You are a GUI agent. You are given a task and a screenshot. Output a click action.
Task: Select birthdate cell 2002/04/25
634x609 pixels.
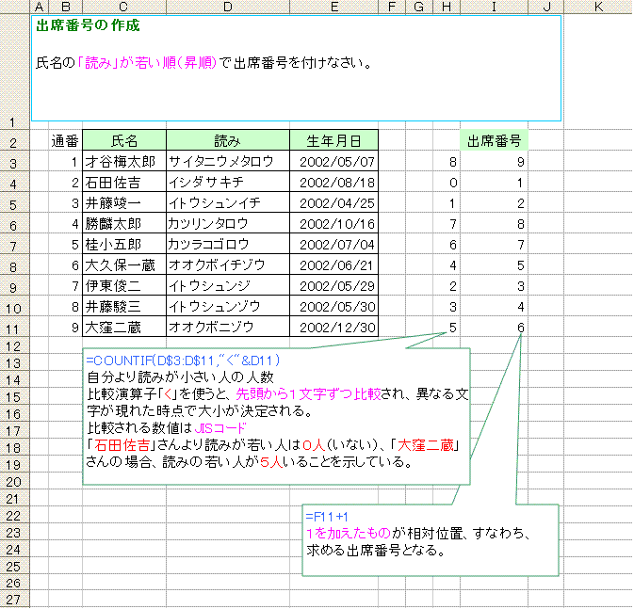pyautogui.click(x=334, y=202)
